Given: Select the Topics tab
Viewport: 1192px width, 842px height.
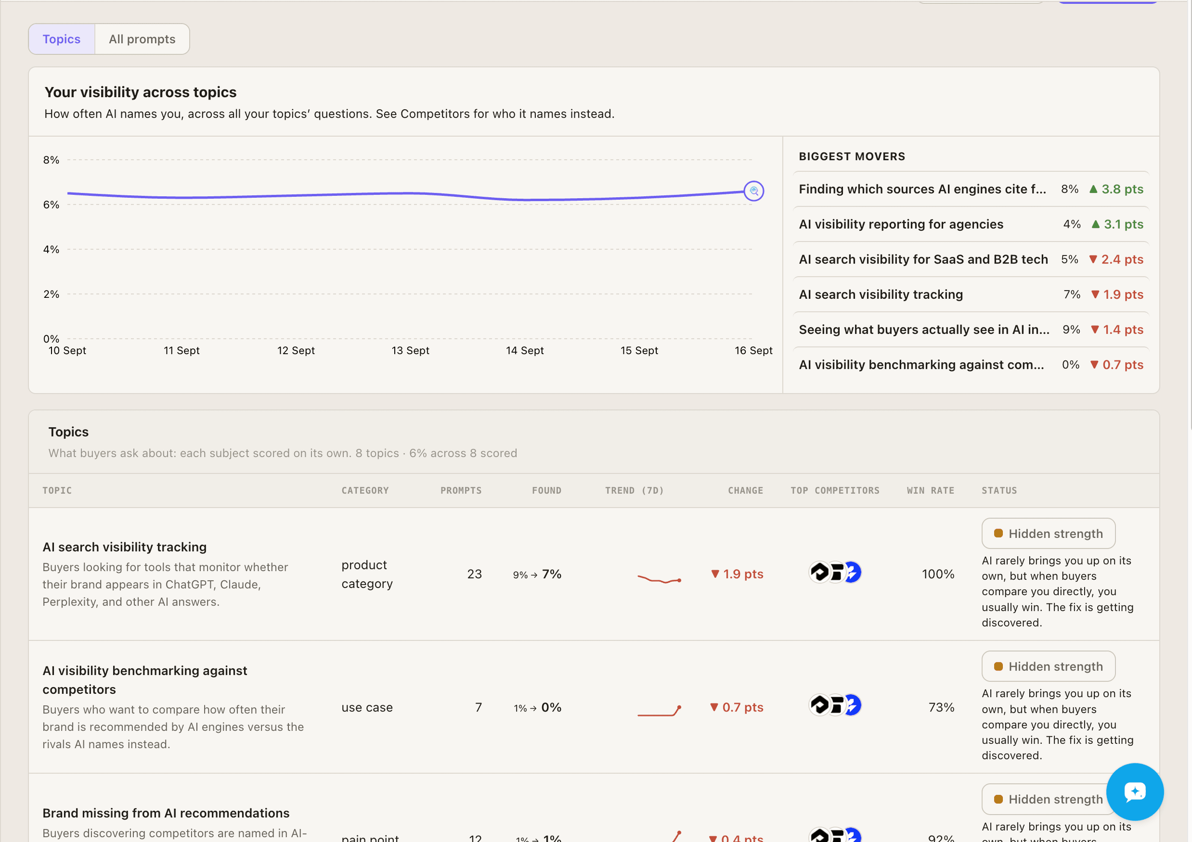Looking at the screenshot, I should point(62,39).
